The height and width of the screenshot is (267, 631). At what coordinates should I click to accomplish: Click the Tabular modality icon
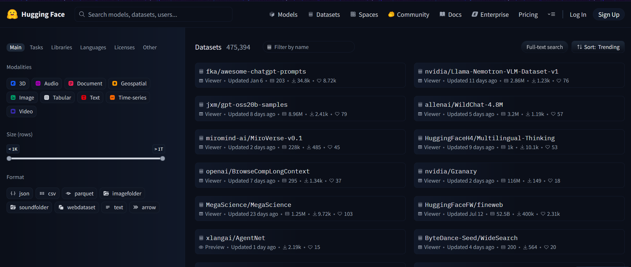click(47, 98)
